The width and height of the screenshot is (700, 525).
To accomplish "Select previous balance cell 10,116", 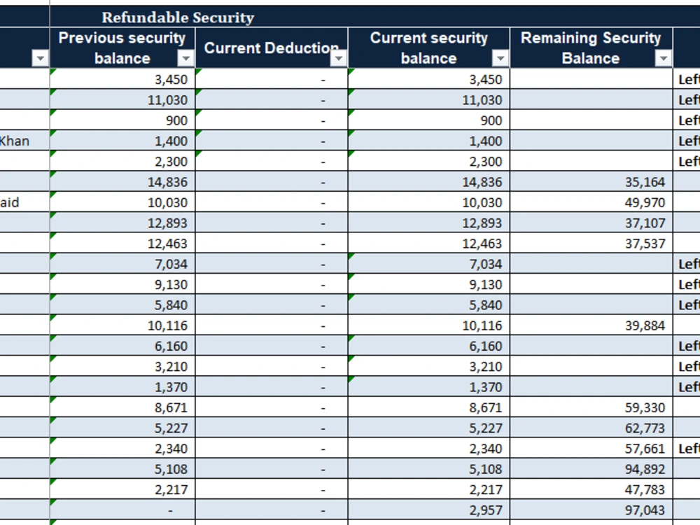I will click(122, 325).
